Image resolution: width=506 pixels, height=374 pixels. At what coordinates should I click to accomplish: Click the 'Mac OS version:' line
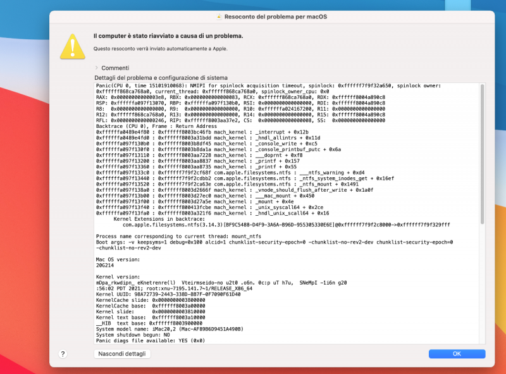pos(118,259)
